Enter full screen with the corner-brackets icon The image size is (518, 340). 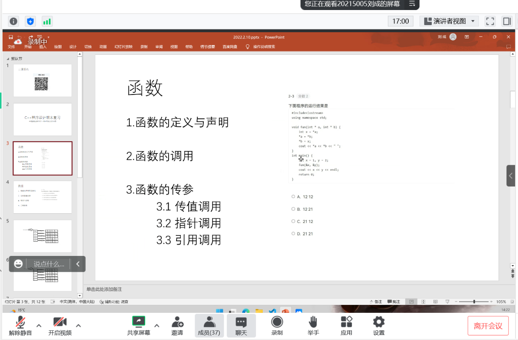(x=490, y=21)
